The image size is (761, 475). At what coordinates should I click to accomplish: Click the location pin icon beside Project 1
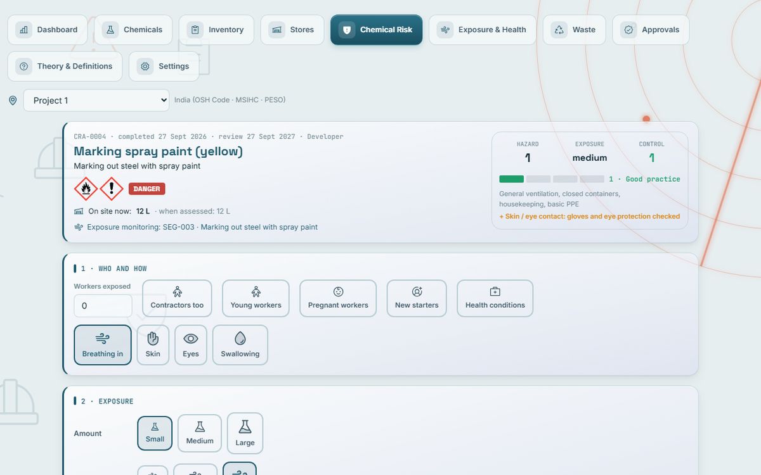tap(13, 101)
